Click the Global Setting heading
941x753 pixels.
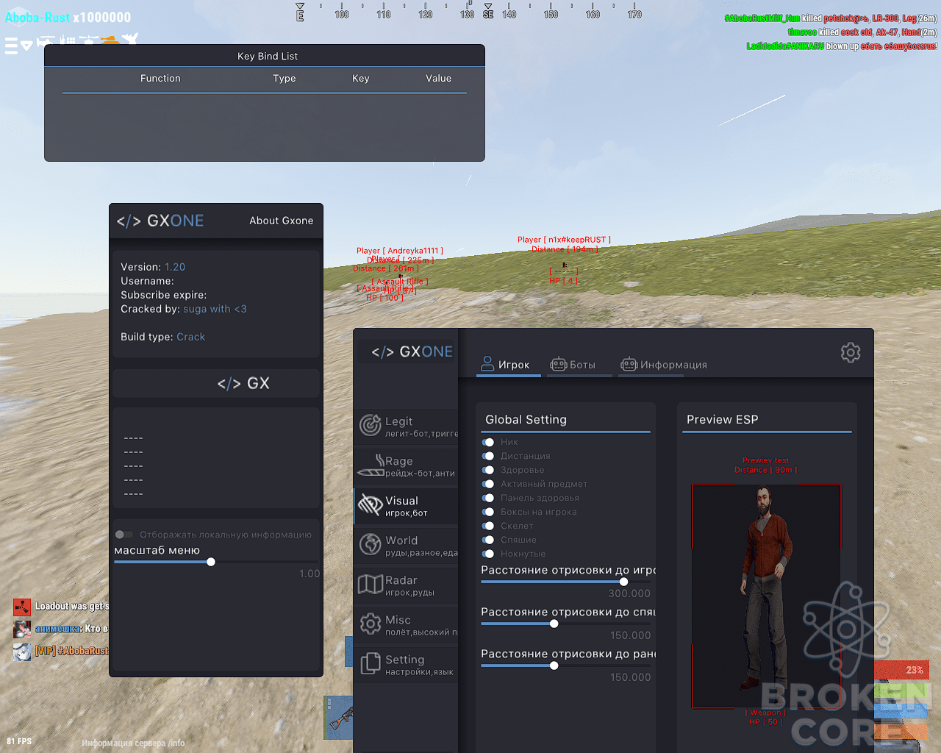click(526, 420)
